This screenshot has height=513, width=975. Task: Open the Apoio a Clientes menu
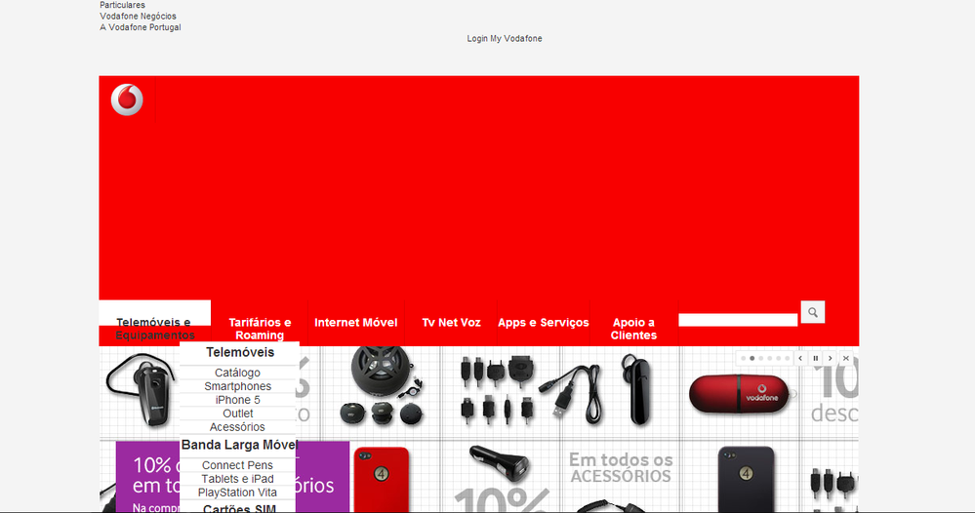pos(633,329)
